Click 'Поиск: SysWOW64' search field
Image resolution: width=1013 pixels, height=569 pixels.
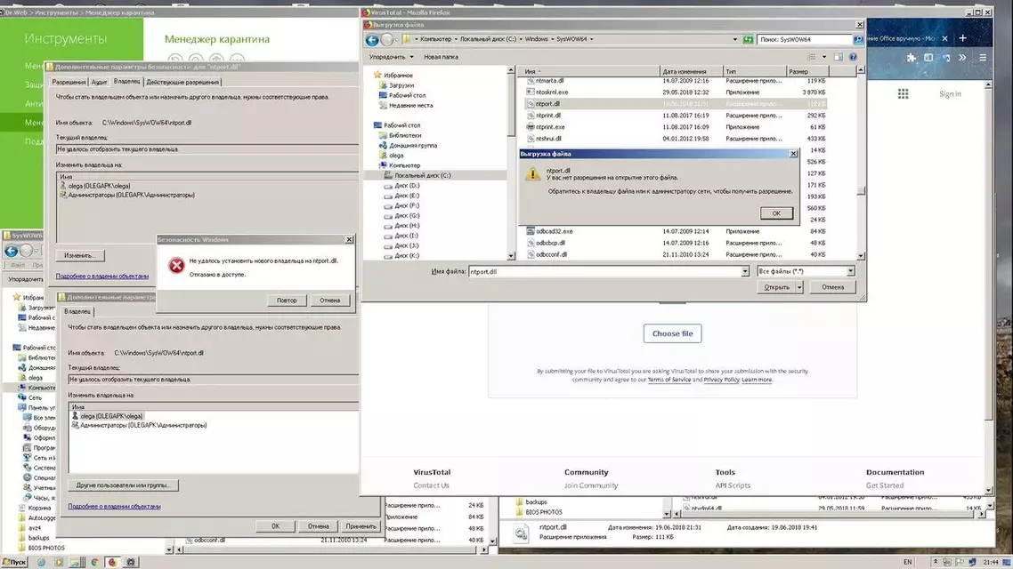point(805,39)
